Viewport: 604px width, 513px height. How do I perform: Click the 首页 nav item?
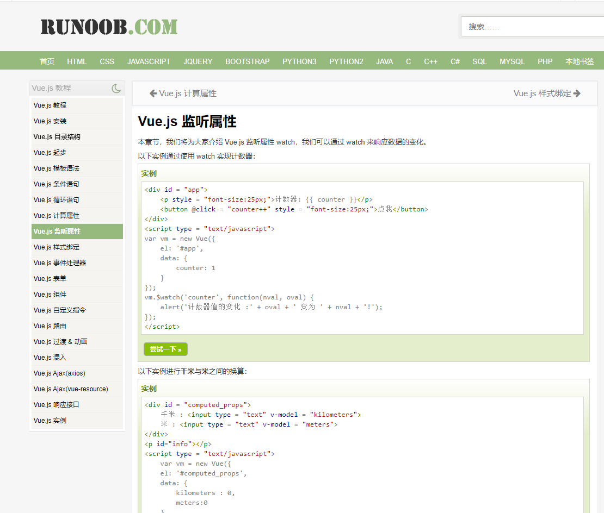pyautogui.click(x=47, y=61)
